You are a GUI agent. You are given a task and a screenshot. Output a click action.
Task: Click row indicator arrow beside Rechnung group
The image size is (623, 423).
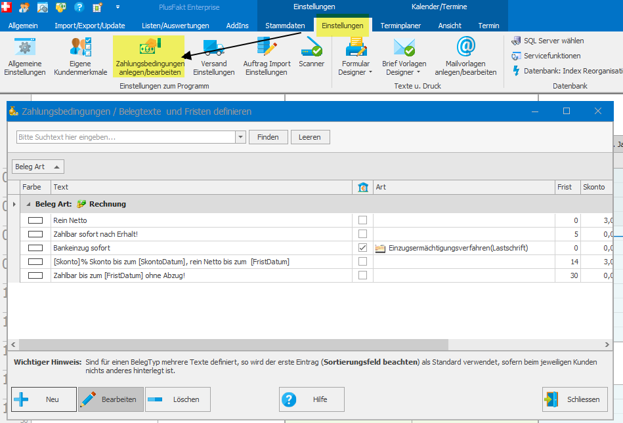14,204
